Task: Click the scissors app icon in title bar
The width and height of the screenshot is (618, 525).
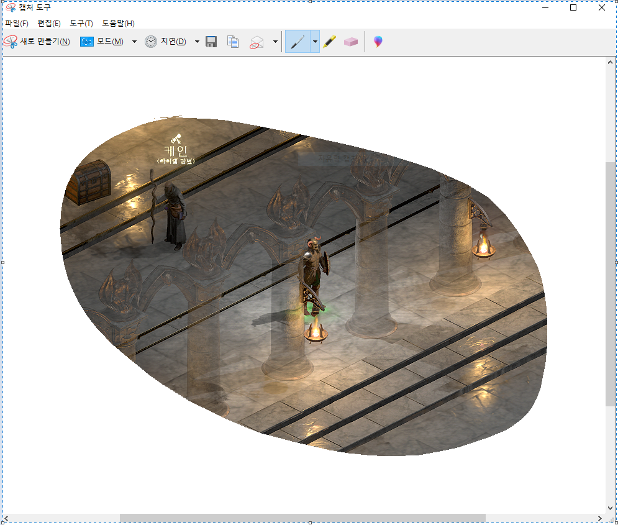Action: point(11,7)
